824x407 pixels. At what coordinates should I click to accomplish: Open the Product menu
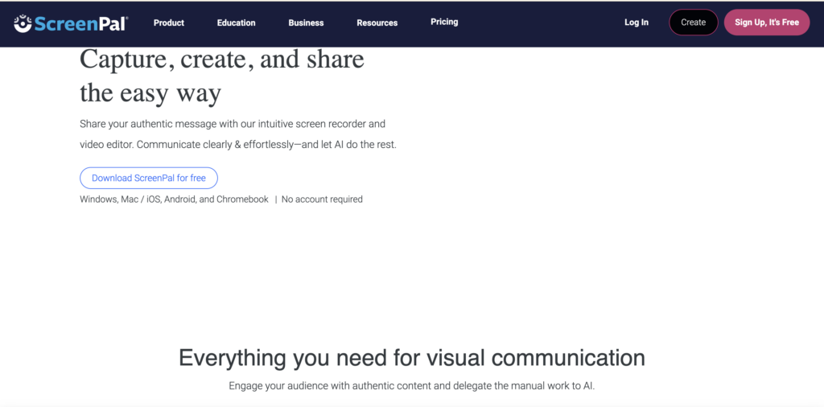click(169, 23)
